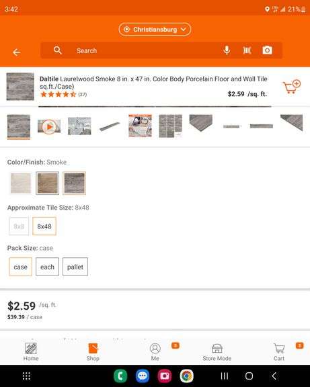Open the barcode scanner icon
This screenshot has width=310, height=387.
[247, 50]
